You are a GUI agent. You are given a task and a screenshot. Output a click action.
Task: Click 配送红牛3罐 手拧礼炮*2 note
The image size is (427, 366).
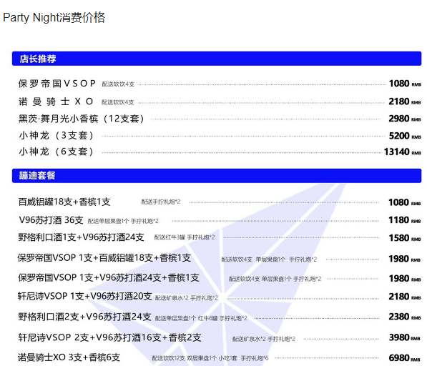click(x=185, y=237)
